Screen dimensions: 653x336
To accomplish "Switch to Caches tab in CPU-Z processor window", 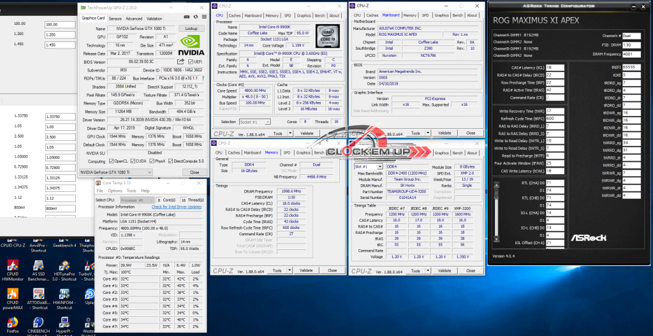I will click(x=235, y=15).
